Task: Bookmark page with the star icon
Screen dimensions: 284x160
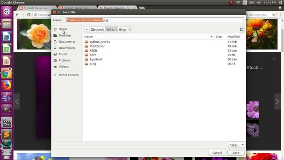Action: [273, 15]
